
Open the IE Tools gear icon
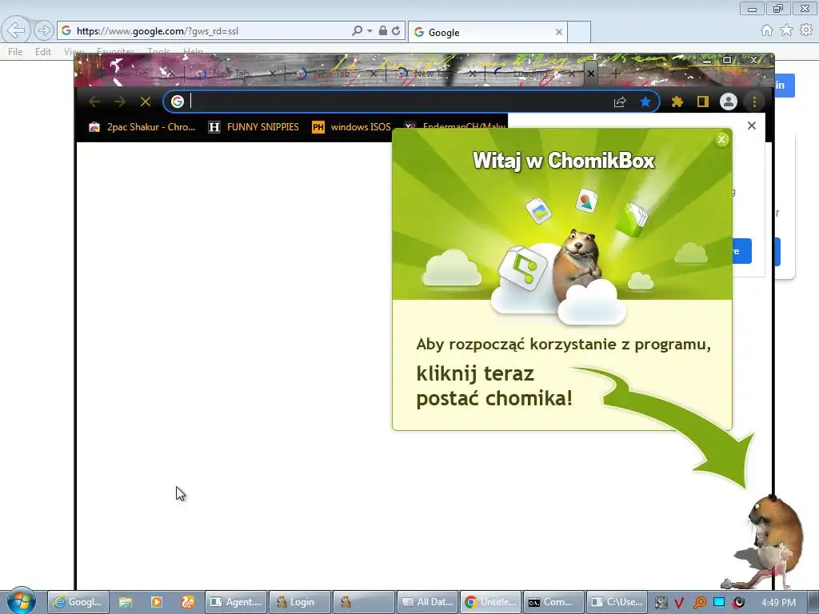point(806,30)
